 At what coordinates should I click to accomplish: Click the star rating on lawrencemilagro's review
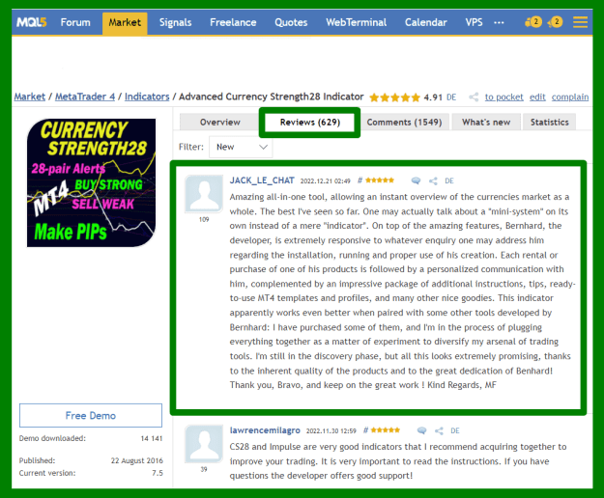[x=386, y=429]
